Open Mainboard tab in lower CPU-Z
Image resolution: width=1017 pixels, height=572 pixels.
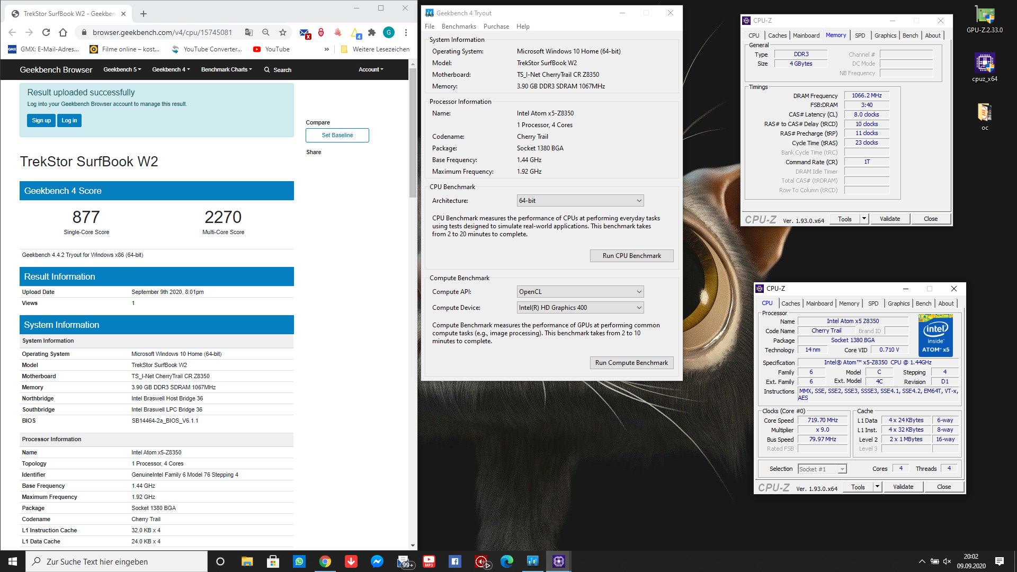click(819, 303)
